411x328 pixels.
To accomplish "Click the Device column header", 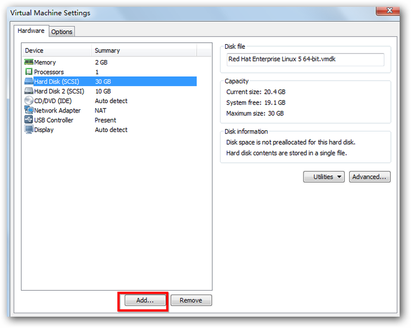I will pos(56,51).
